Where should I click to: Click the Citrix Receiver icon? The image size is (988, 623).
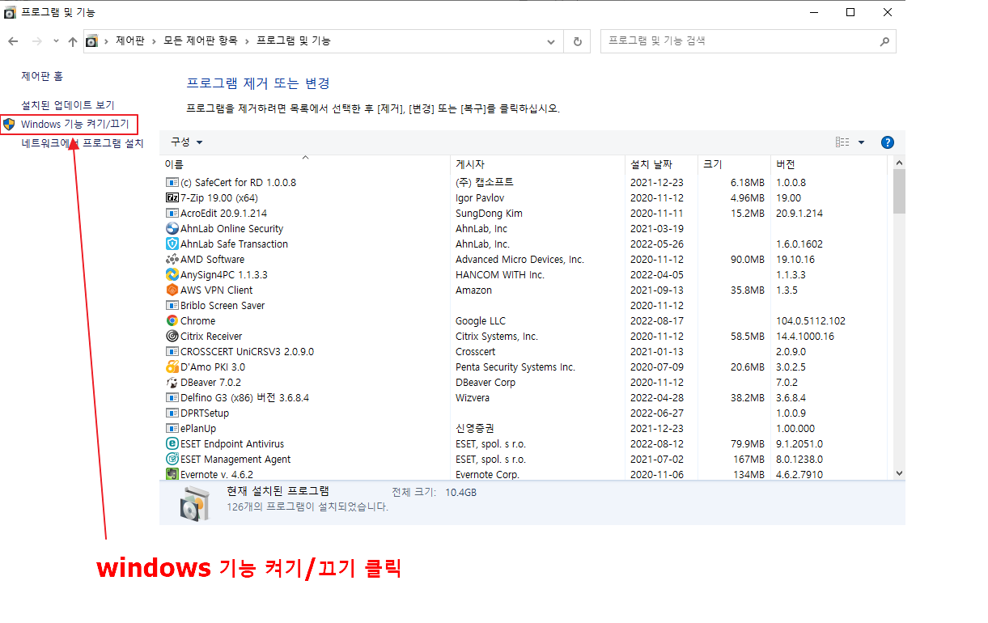tap(172, 336)
